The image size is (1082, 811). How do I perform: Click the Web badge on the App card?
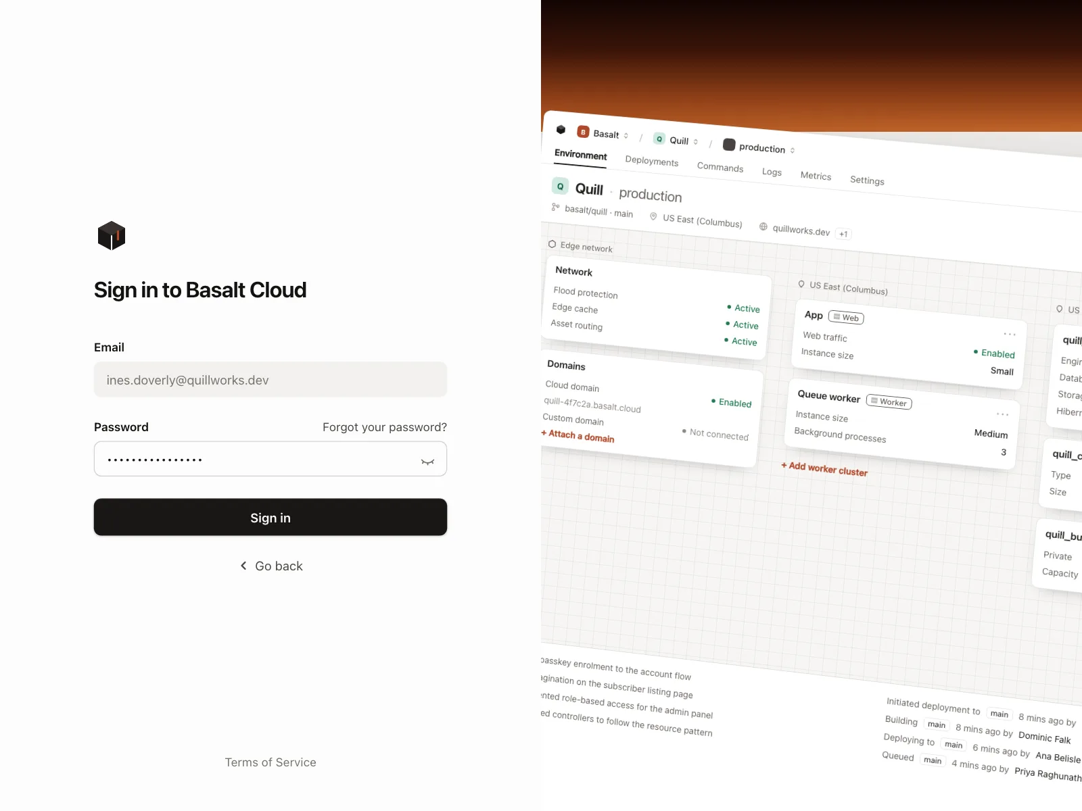[846, 318]
